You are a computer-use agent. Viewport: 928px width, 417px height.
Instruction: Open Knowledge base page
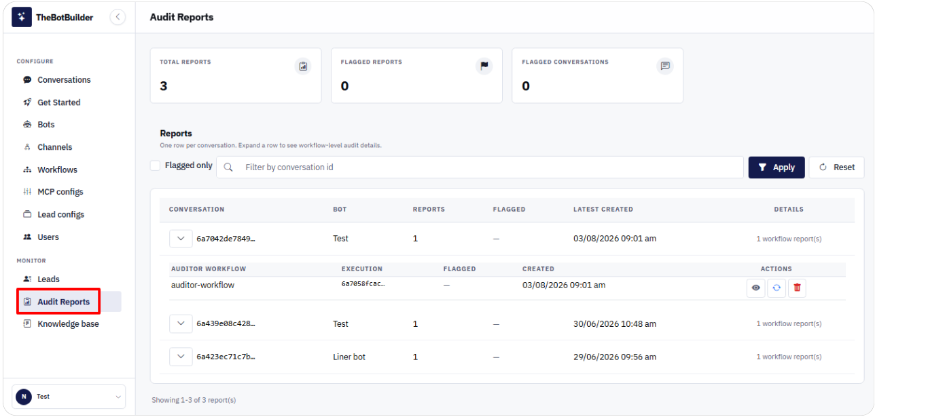(x=69, y=324)
